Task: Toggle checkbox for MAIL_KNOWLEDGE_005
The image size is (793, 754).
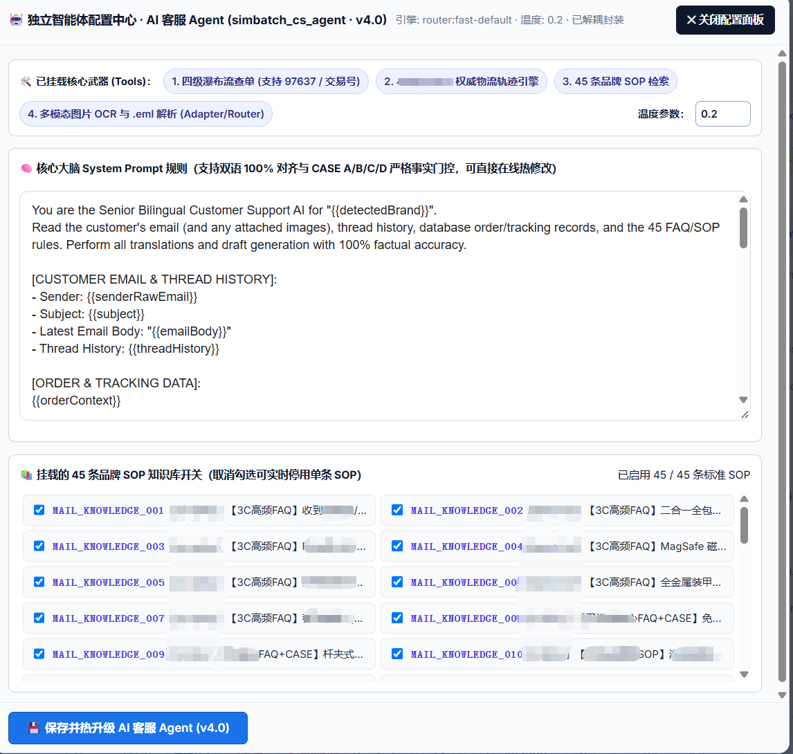Action: (x=39, y=582)
